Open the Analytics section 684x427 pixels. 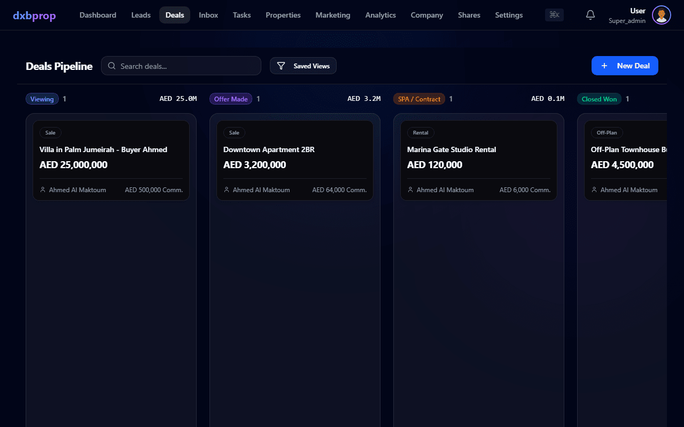[x=380, y=15]
